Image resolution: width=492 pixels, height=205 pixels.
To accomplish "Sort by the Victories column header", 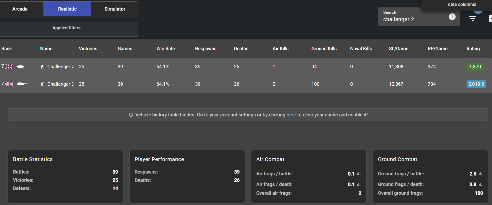I will [x=88, y=49].
